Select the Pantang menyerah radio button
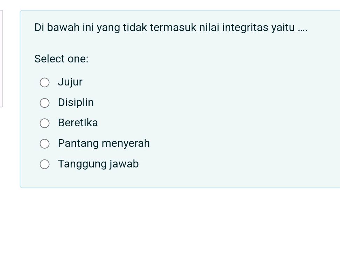 [44, 143]
